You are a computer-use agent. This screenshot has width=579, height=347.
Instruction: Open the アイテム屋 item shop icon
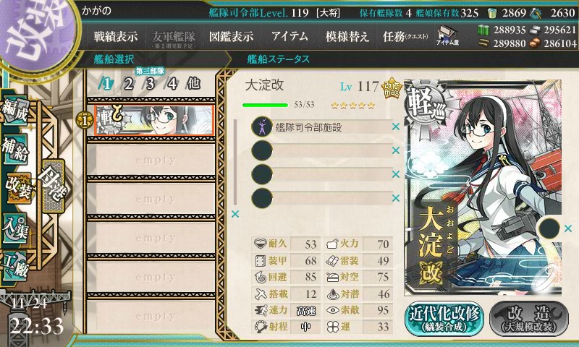pyautogui.click(x=447, y=35)
